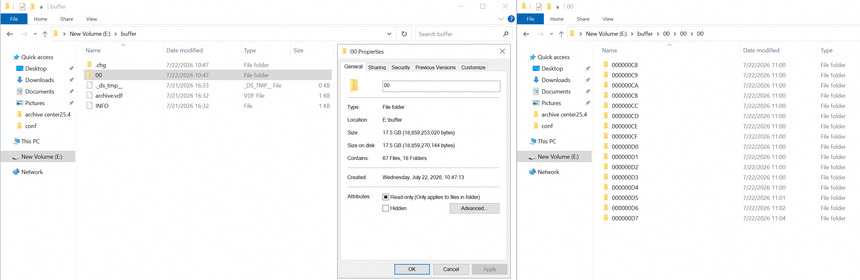
Task: Open View ribbon tab in 00 window
Action: point(608,19)
